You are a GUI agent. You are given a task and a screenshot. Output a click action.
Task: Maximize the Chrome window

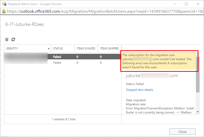(186, 4)
